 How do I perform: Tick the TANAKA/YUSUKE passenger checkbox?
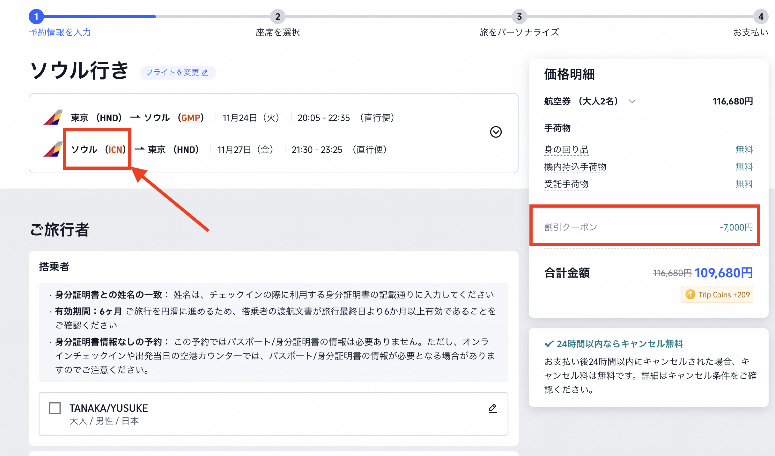coord(55,408)
